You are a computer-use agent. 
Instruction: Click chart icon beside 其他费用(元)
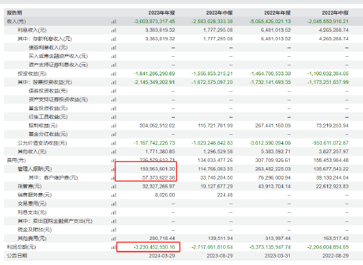[x=114, y=239]
